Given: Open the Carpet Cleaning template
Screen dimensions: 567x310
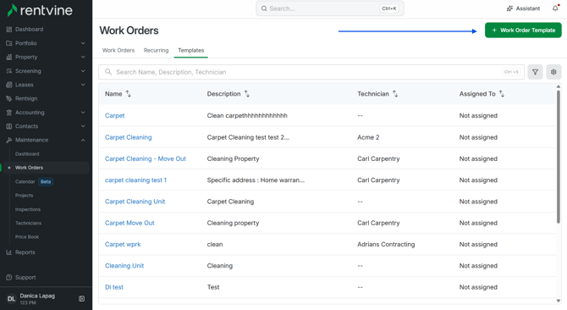Looking at the screenshot, I should pos(129,137).
